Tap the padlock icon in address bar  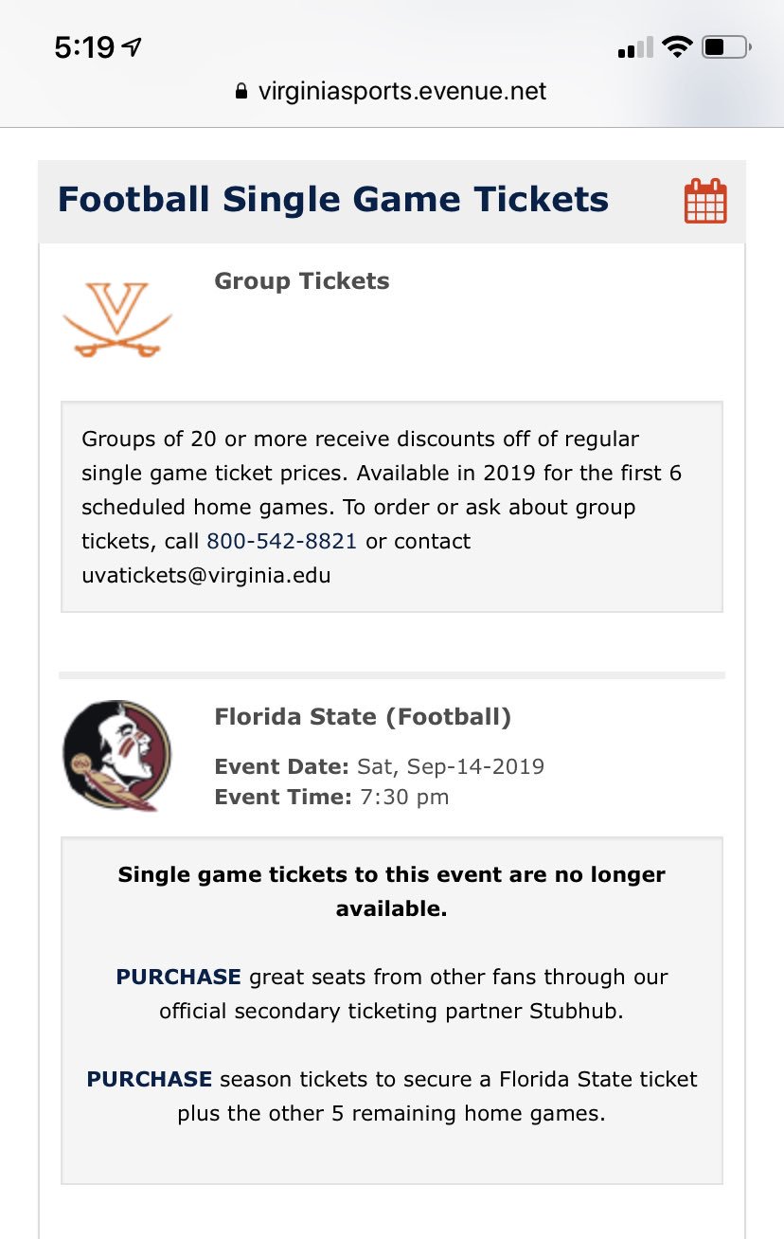click(x=241, y=92)
